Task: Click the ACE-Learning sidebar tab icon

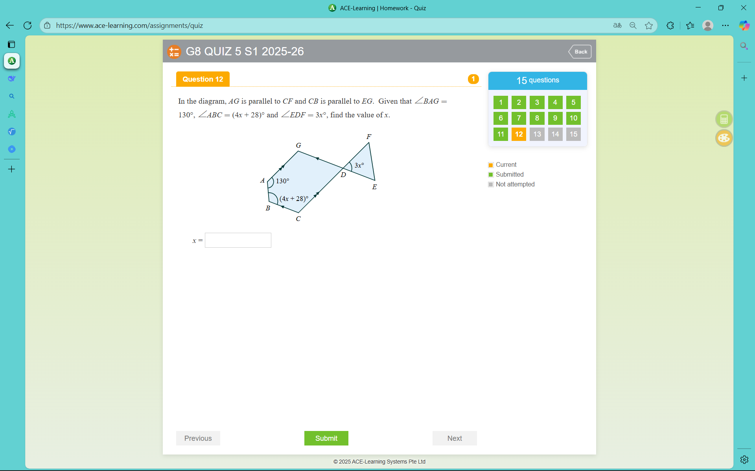Action: point(12,61)
